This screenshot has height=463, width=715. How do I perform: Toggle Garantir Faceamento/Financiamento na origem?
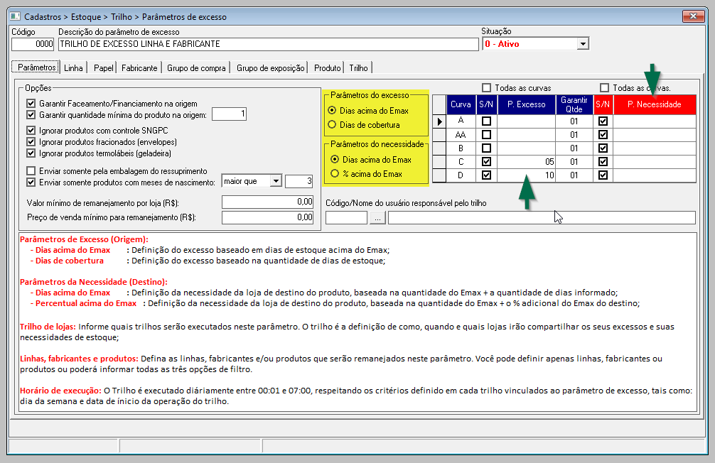tap(31, 104)
